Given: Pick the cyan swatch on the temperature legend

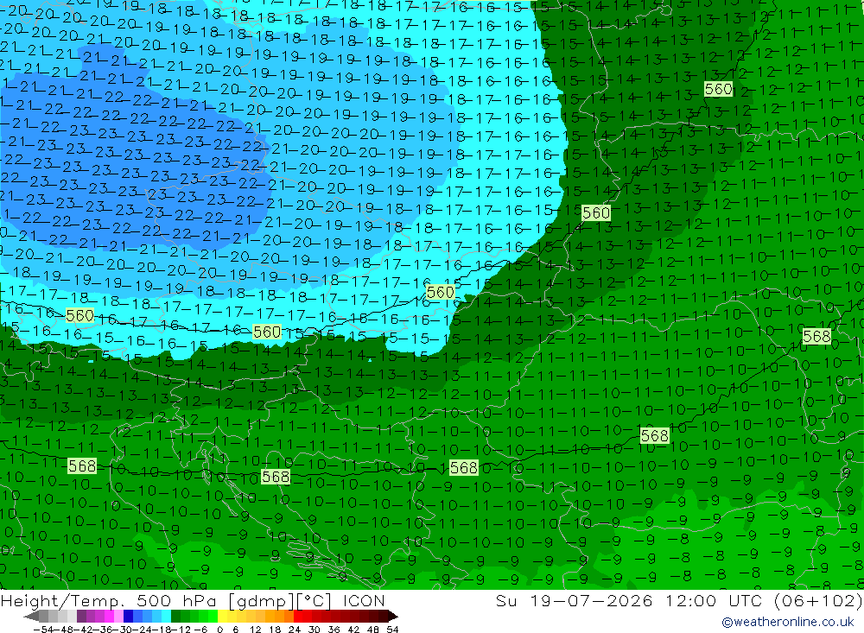Looking at the screenshot, I should tap(166, 617).
